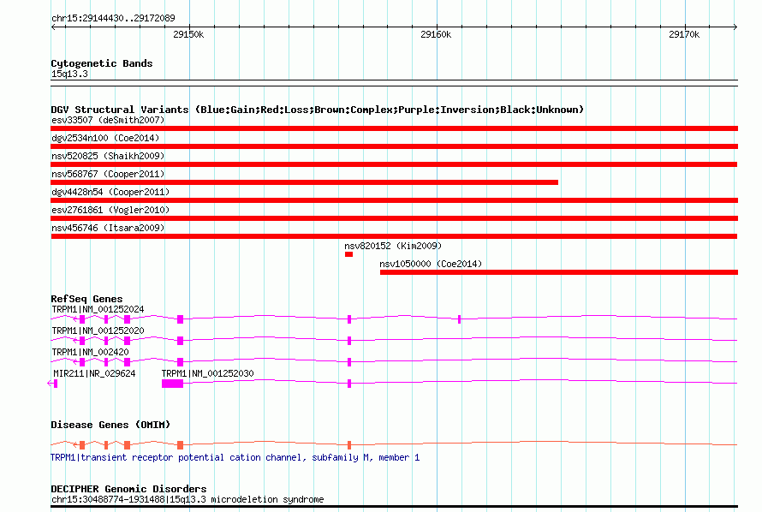762x512 pixels.
Task: Select the esv2761861 red loss bar
Action: pyautogui.click(x=394, y=218)
